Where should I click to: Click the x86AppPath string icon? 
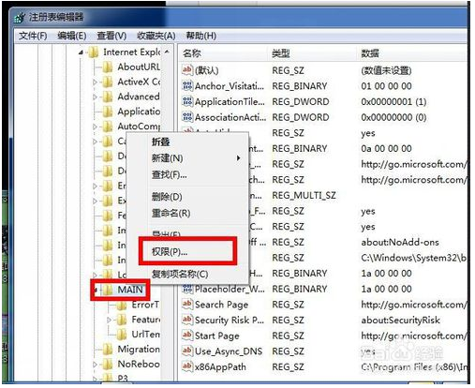(187, 366)
